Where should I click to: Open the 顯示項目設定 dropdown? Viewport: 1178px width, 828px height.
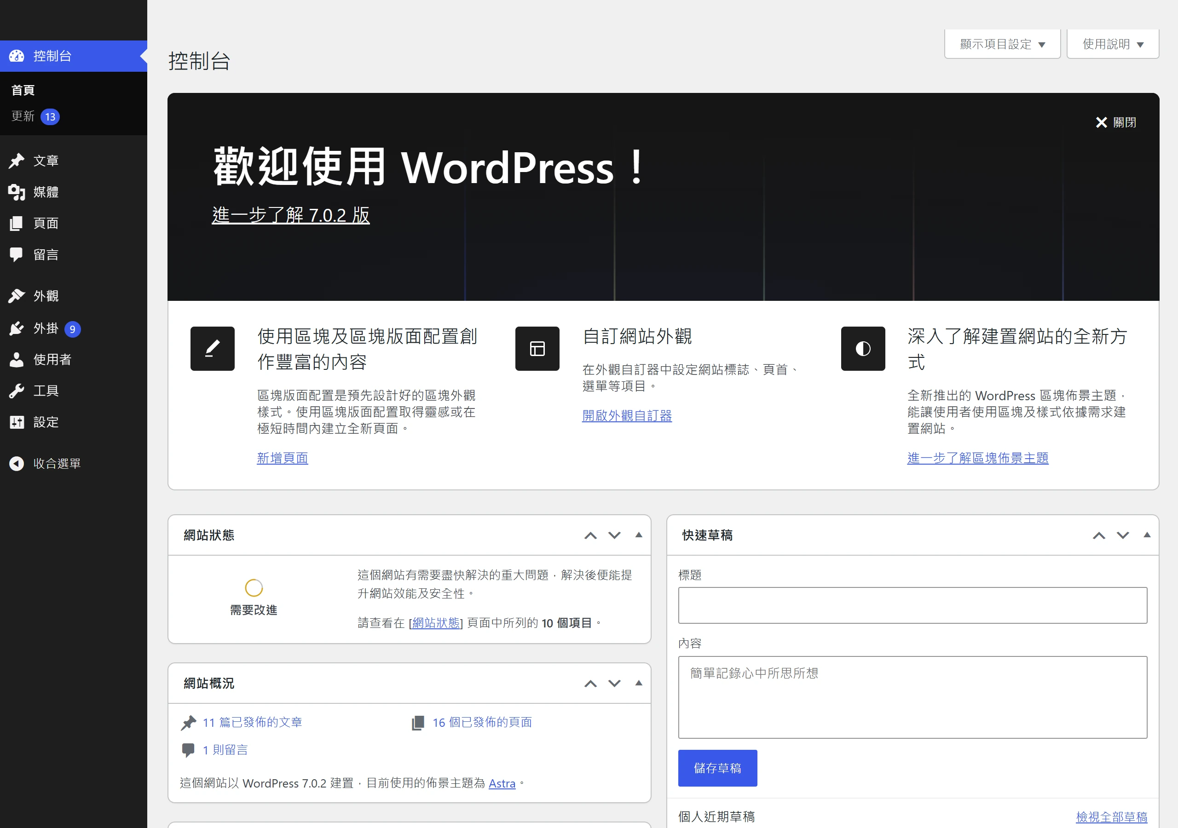click(1002, 44)
